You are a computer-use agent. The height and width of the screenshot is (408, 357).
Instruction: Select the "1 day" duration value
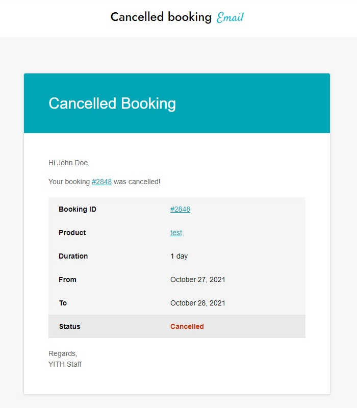(179, 256)
